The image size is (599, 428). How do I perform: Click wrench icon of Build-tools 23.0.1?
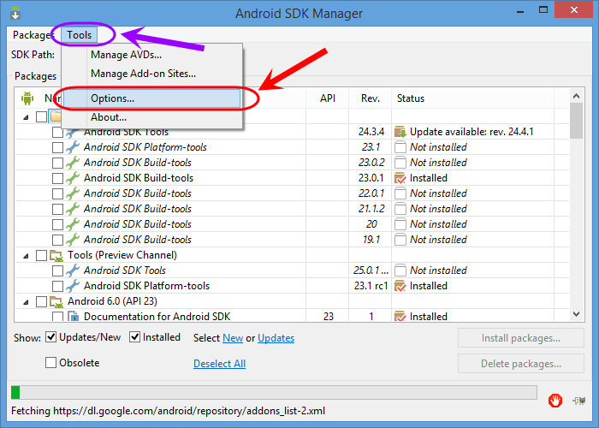[x=73, y=178]
